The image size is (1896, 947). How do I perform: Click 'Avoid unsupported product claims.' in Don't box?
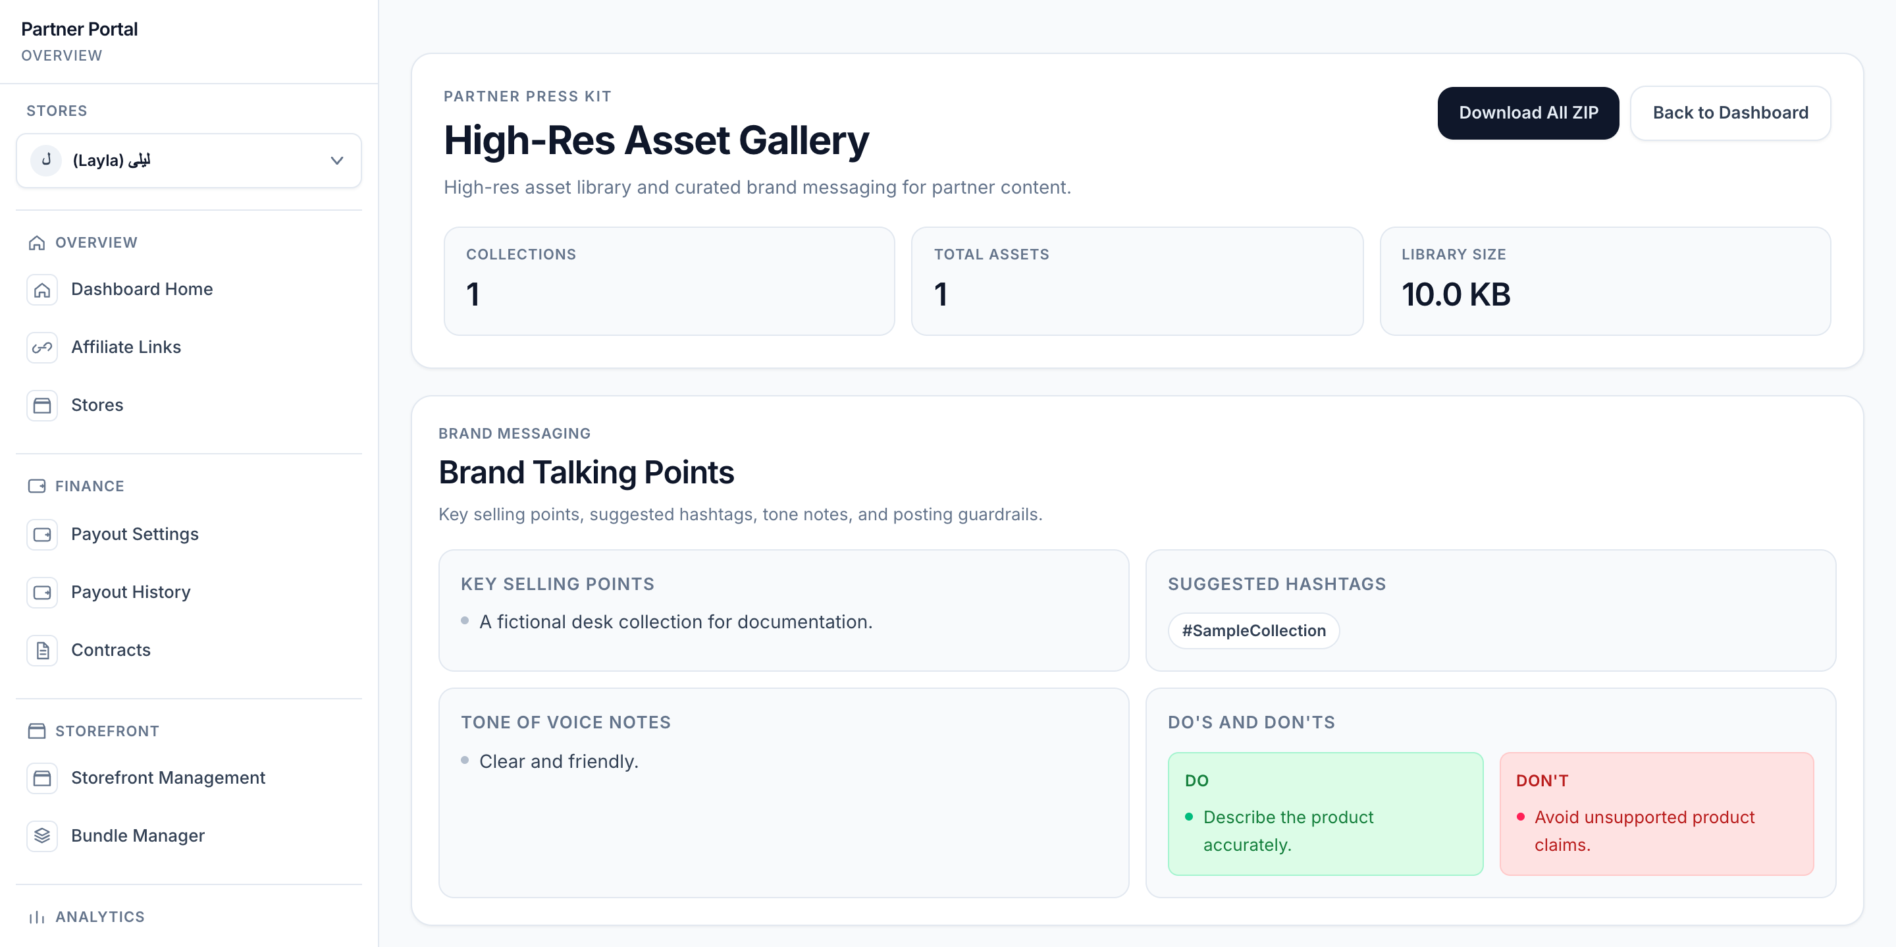coord(1645,831)
